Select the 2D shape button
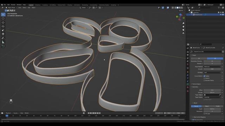The height and width of the screenshot is (126, 225). 199,58
